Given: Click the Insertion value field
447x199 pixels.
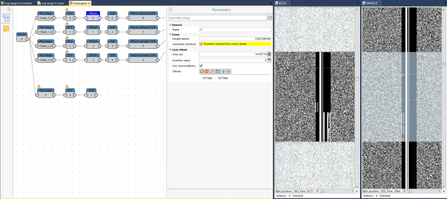Looking at the screenshot, I should tap(233, 60).
